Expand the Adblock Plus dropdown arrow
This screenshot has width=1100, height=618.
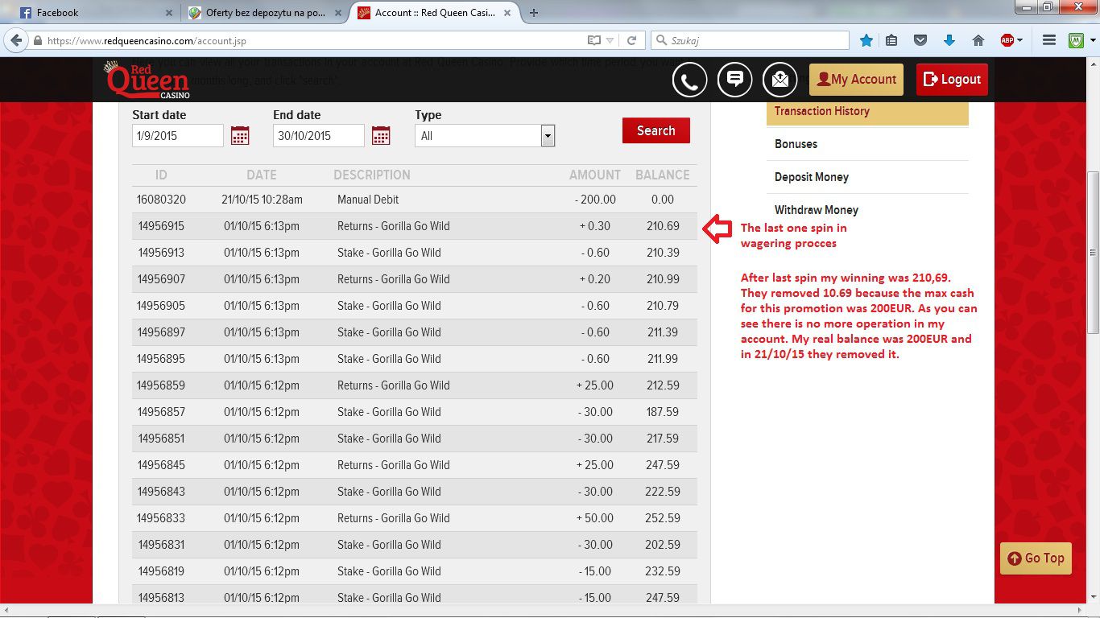[x=1019, y=40]
